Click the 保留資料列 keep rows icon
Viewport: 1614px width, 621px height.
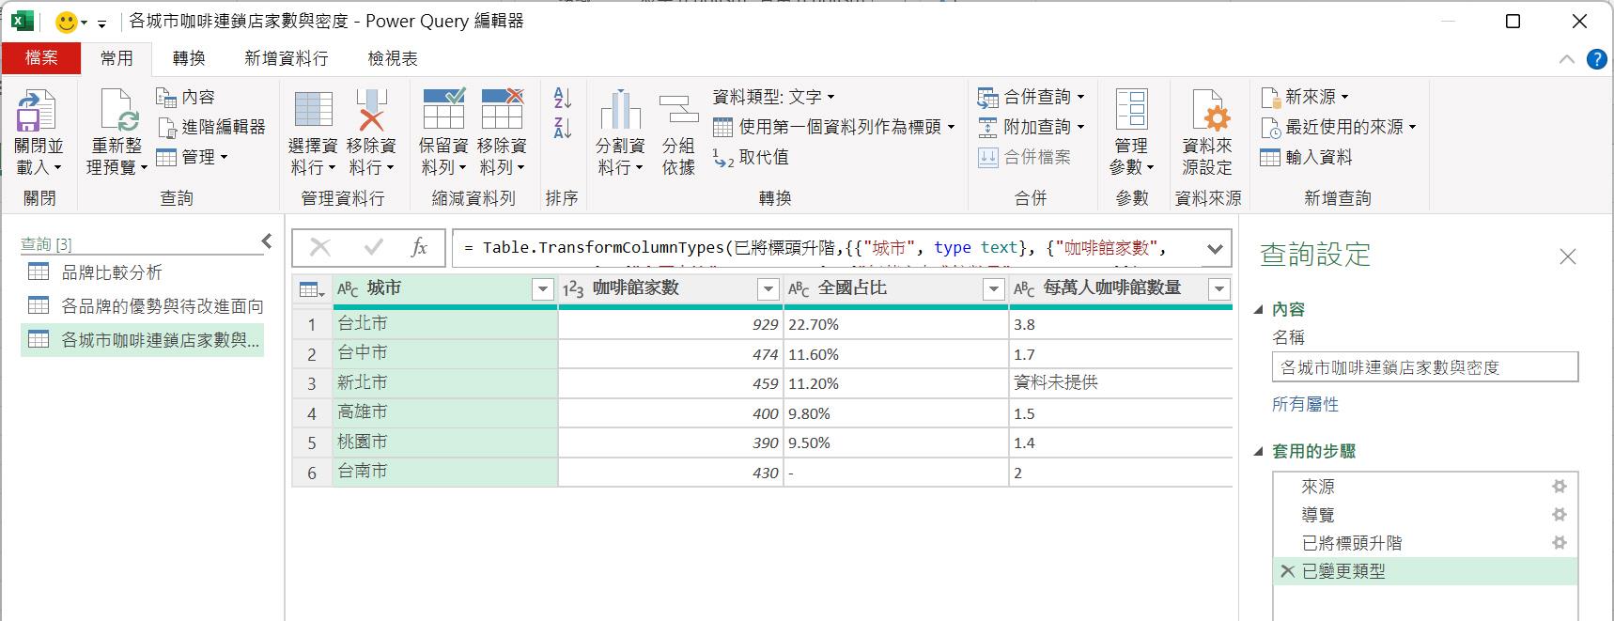(x=443, y=111)
